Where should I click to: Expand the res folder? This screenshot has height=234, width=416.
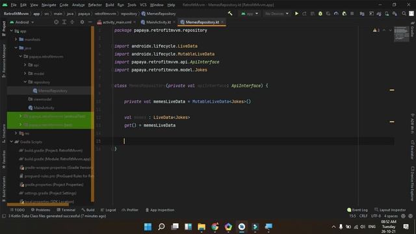tap(16, 133)
